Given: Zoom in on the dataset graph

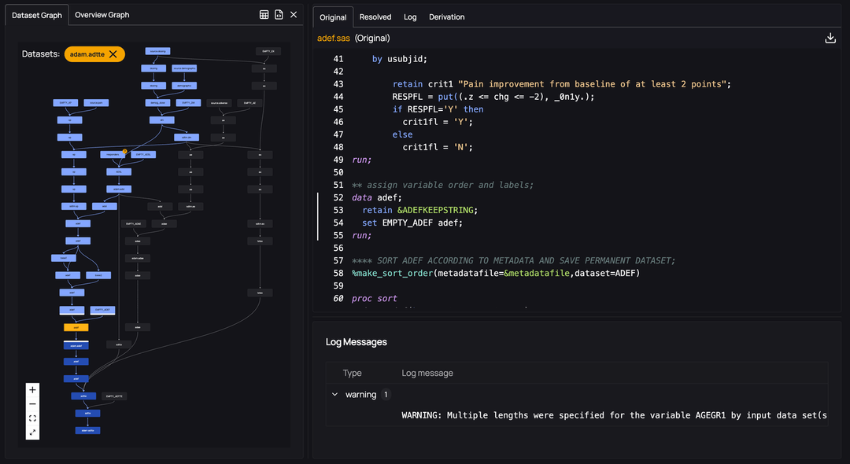Looking at the screenshot, I should click(32, 389).
